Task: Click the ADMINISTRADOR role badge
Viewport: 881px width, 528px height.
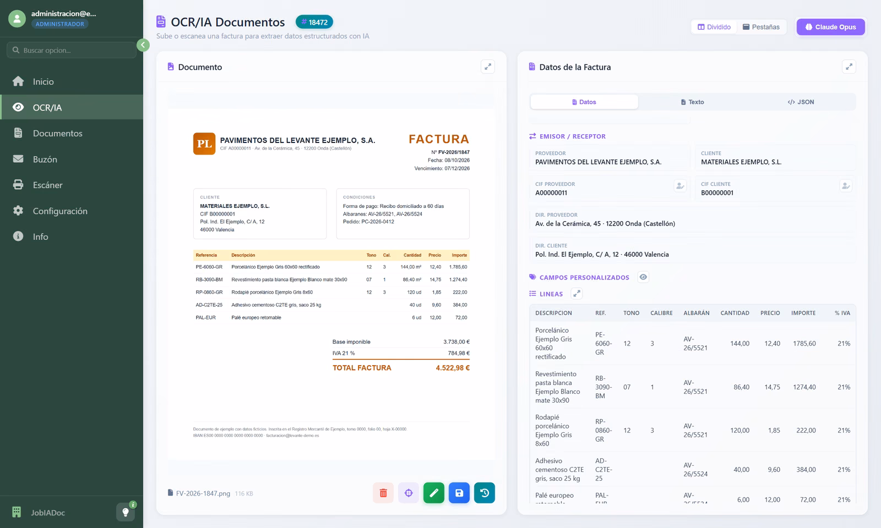Action: click(60, 24)
